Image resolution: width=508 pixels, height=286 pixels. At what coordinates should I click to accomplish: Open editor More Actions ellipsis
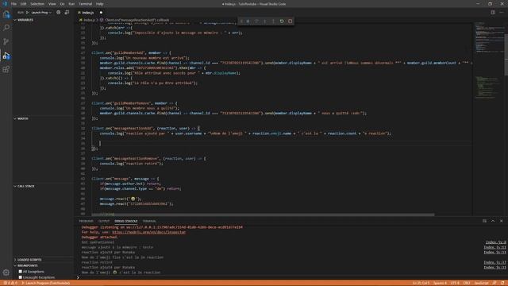[502, 13]
